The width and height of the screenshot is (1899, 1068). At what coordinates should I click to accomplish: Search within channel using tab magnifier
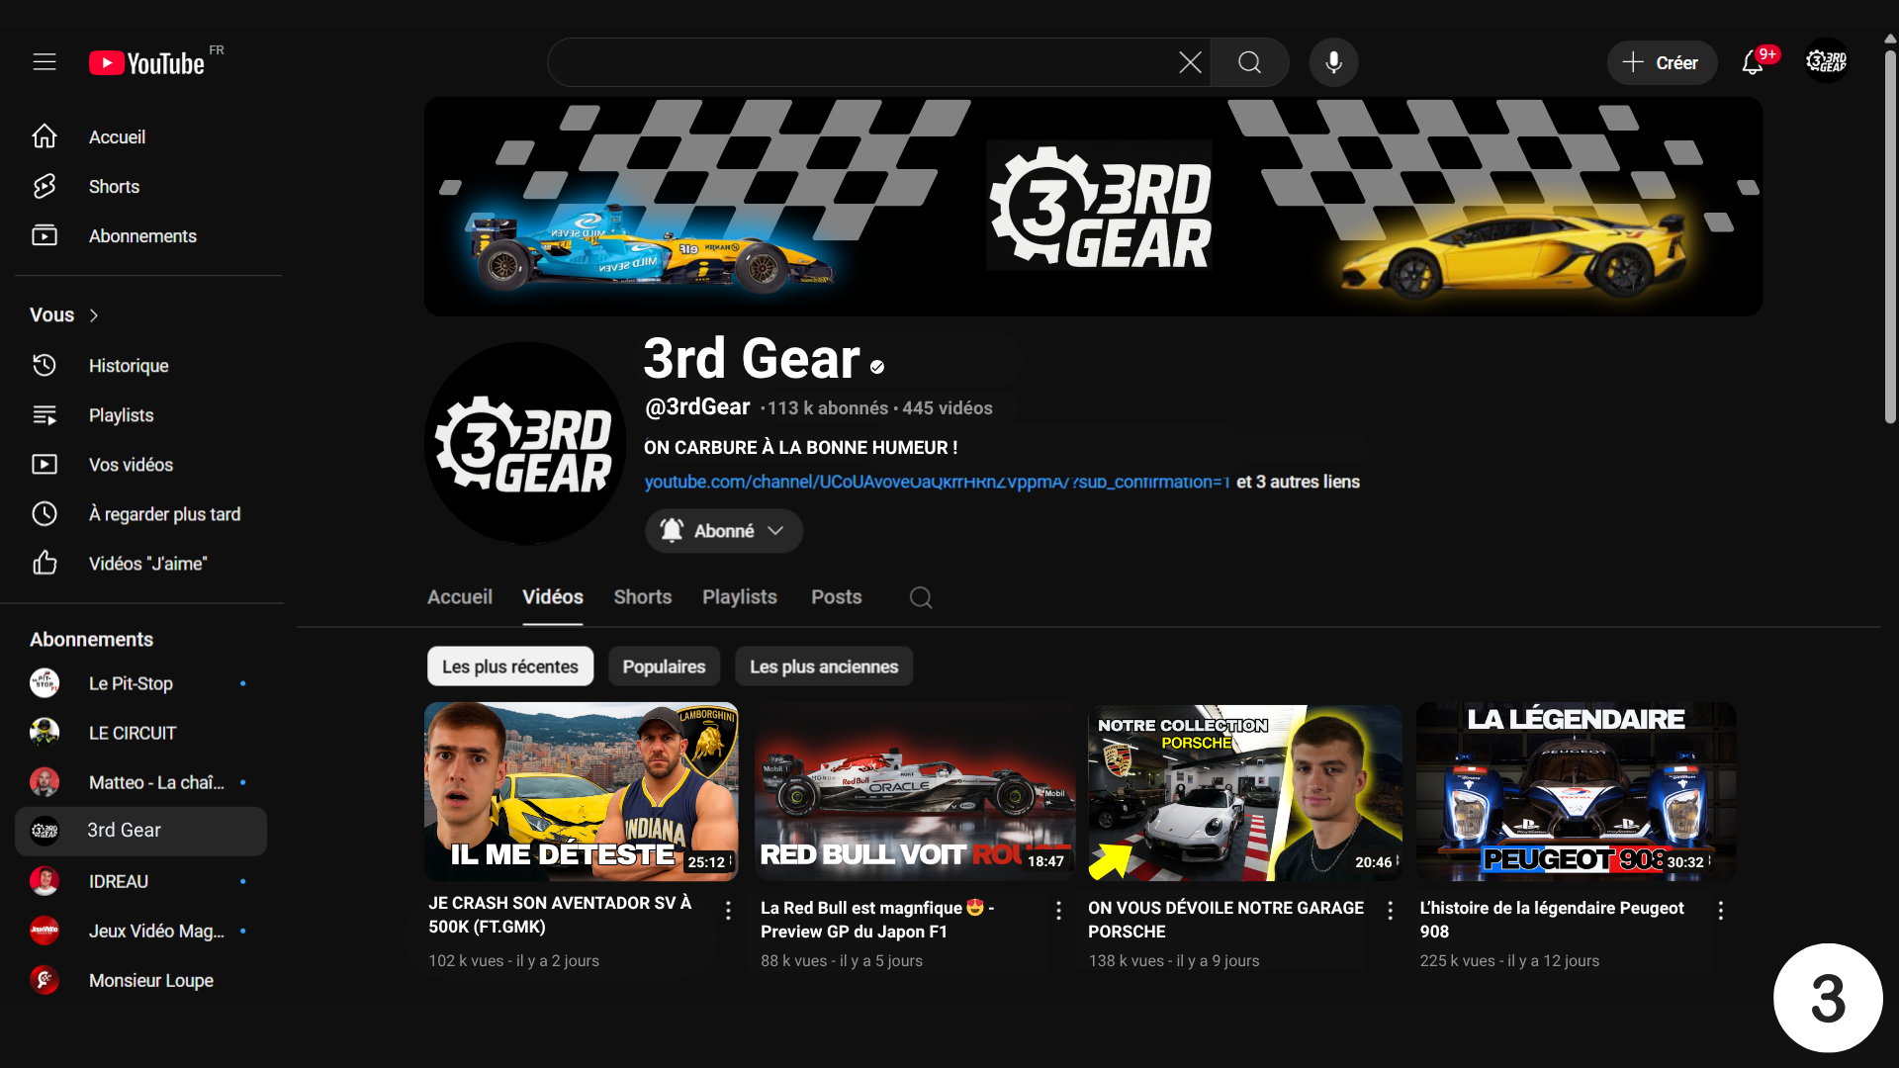point(921,597)
